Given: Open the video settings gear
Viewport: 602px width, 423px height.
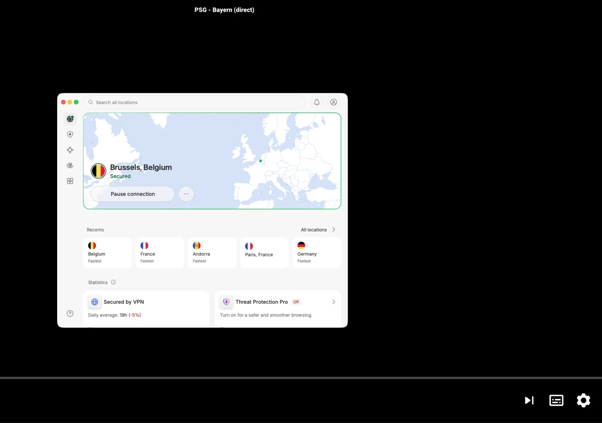Looking at the screenshot, I should pyautogui.click(x=583, y=400).
